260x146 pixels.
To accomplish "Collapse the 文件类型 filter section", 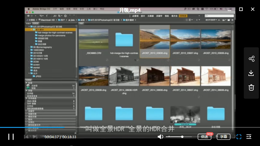I will point(27,98).
